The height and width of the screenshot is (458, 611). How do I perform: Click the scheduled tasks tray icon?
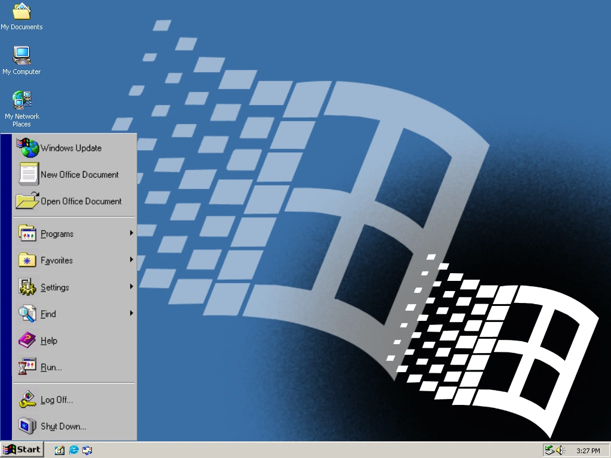point(549,450)
